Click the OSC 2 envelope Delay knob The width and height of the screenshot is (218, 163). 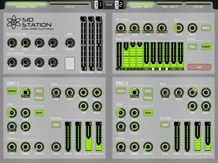pyautogui.click(x=165, y=147)
